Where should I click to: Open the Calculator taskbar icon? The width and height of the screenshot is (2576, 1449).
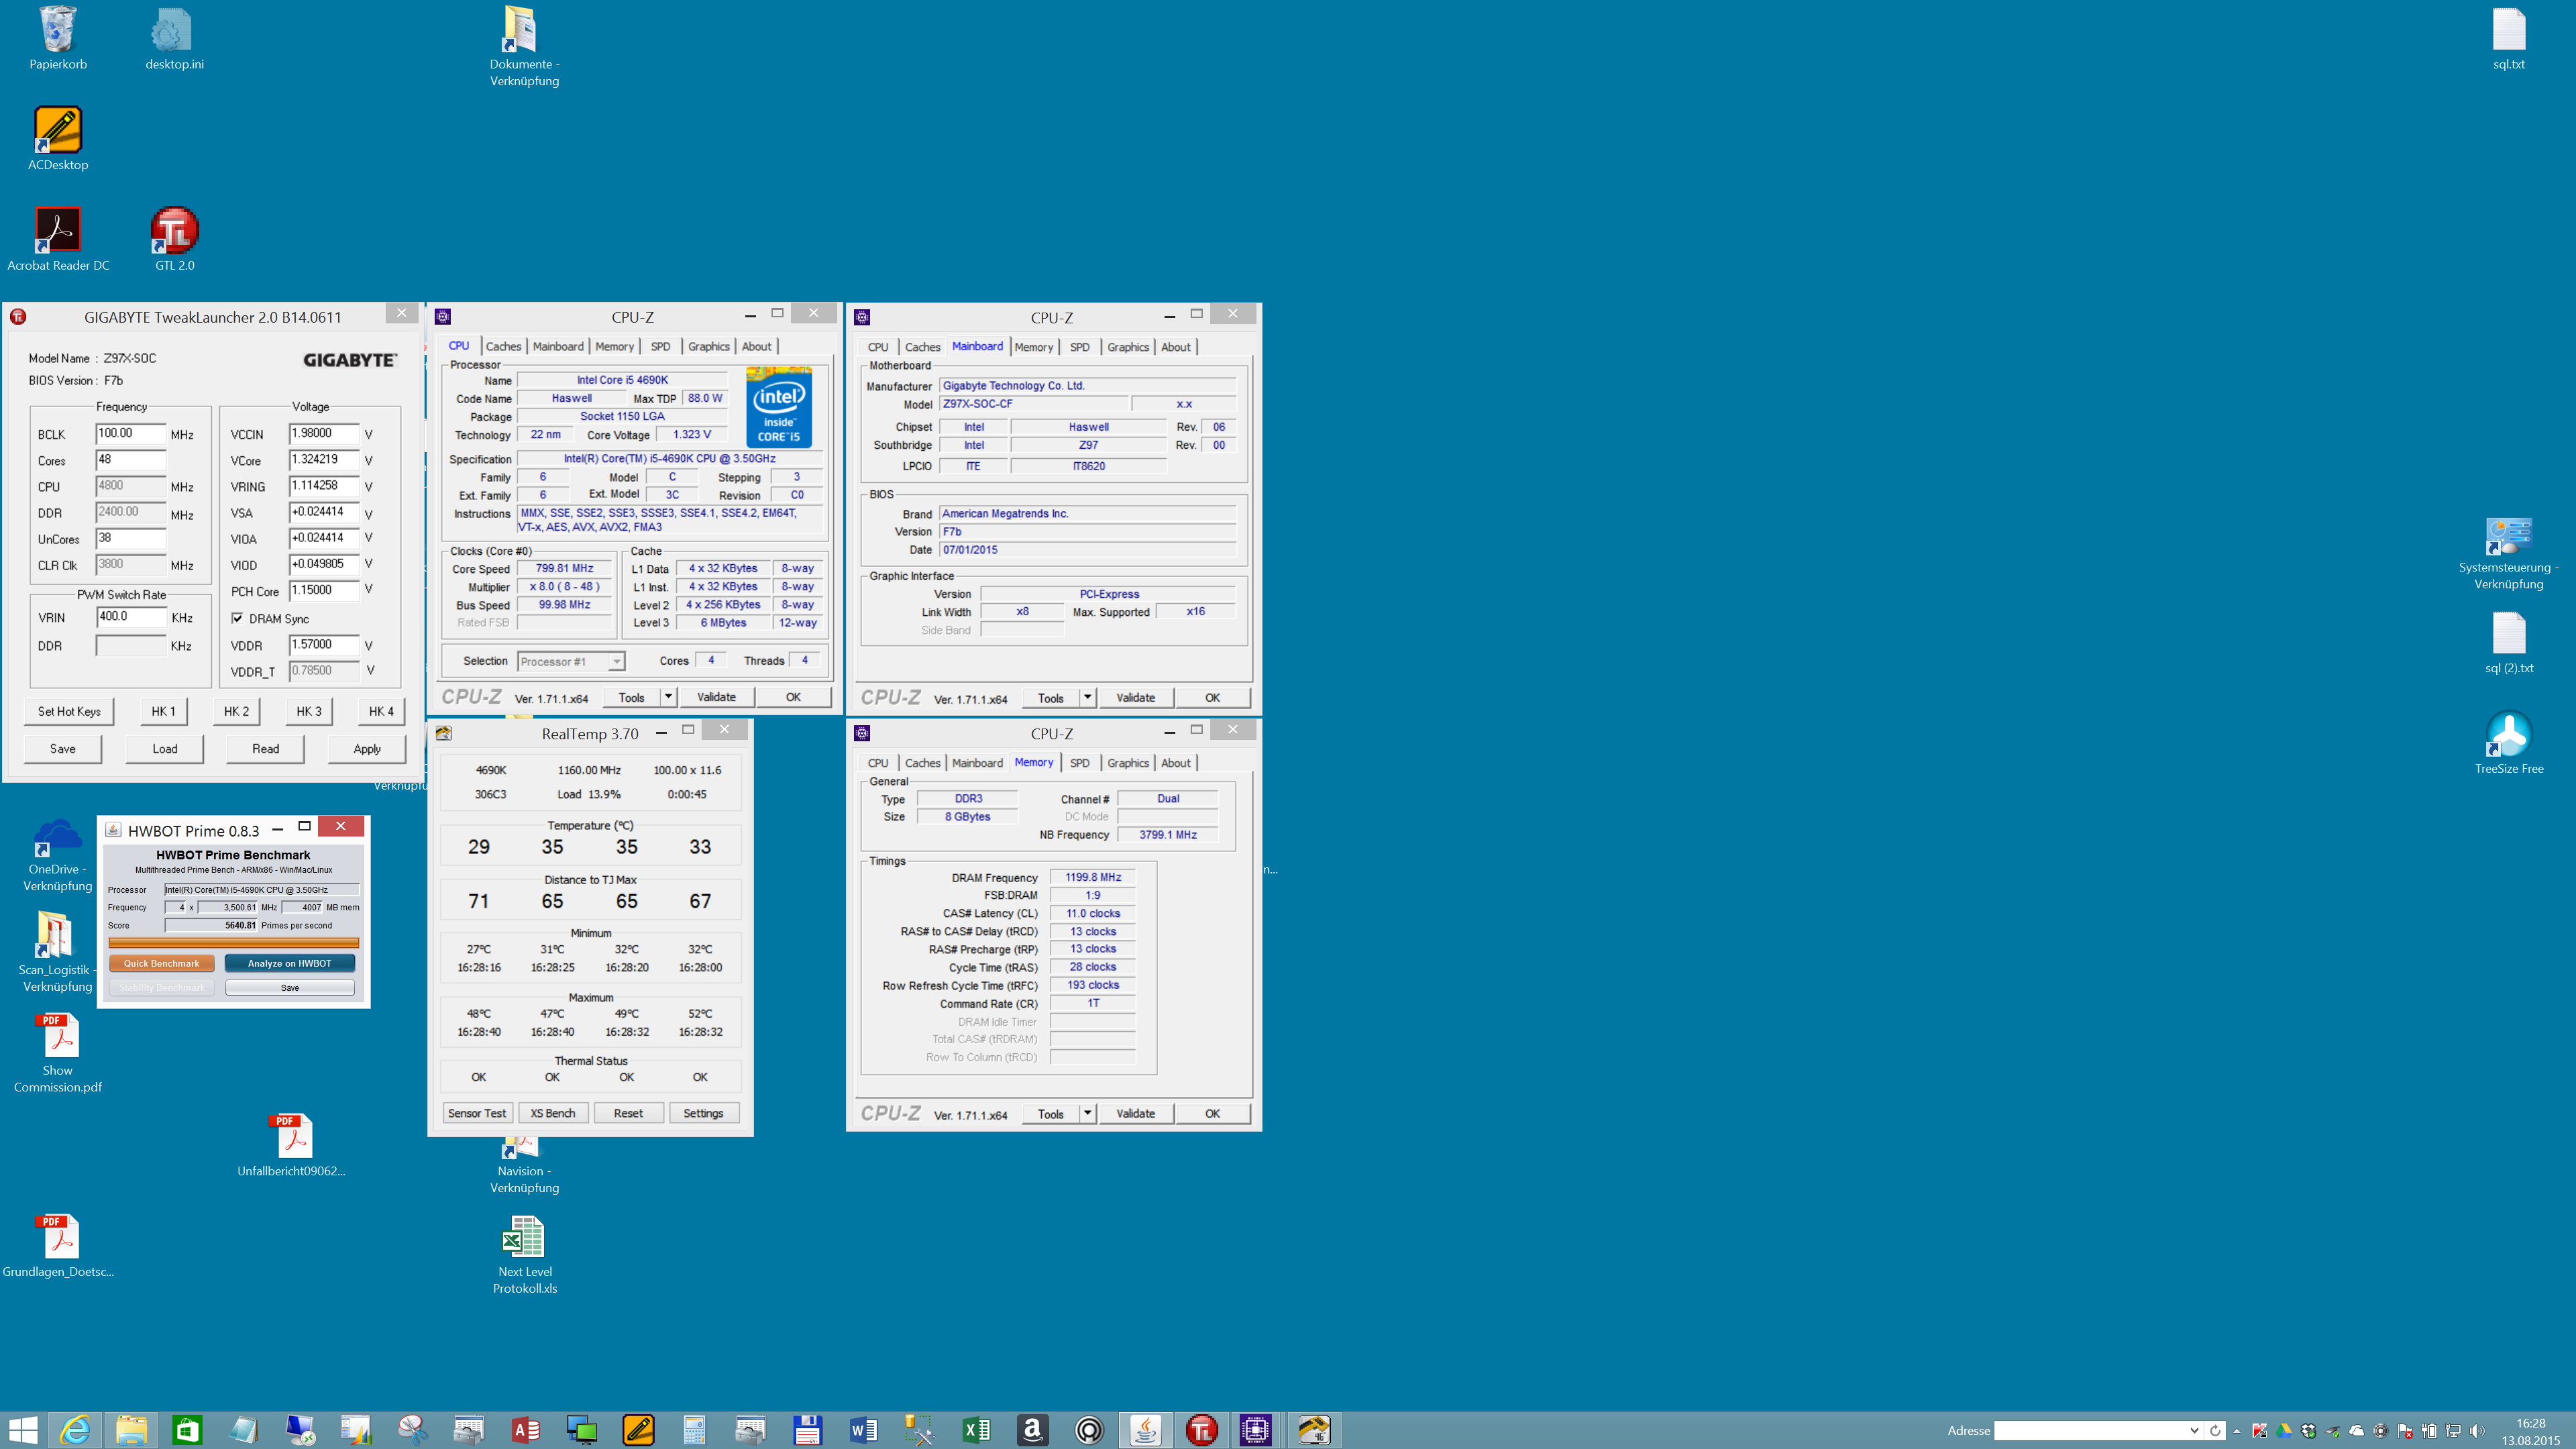[694, 1430]
